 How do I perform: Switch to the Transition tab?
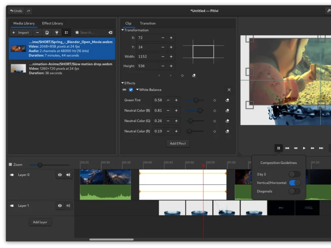coord(148,24)
